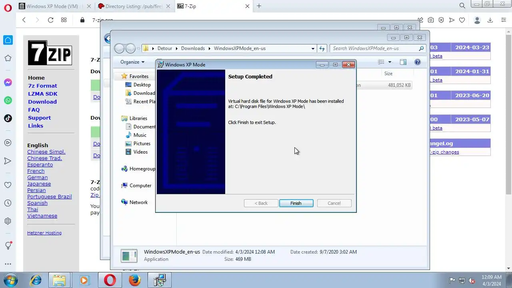
Task: Open TikTok in Opera sidebar
Action: pos(8,118)
